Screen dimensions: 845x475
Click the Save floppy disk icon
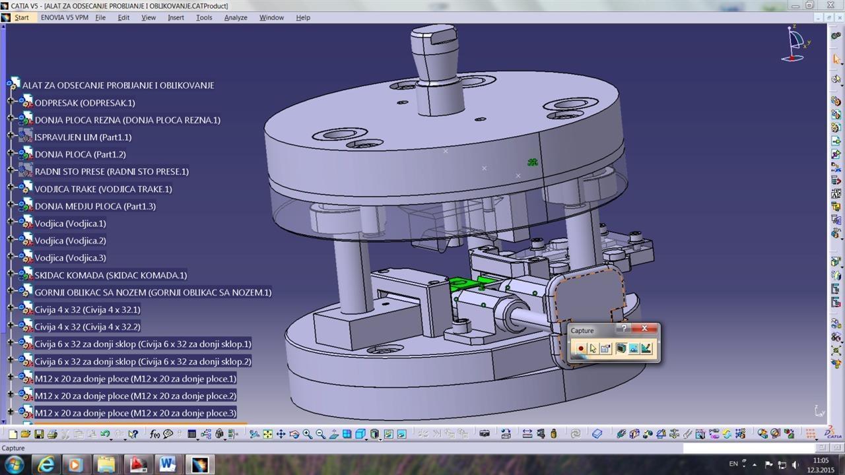[39, 434]
